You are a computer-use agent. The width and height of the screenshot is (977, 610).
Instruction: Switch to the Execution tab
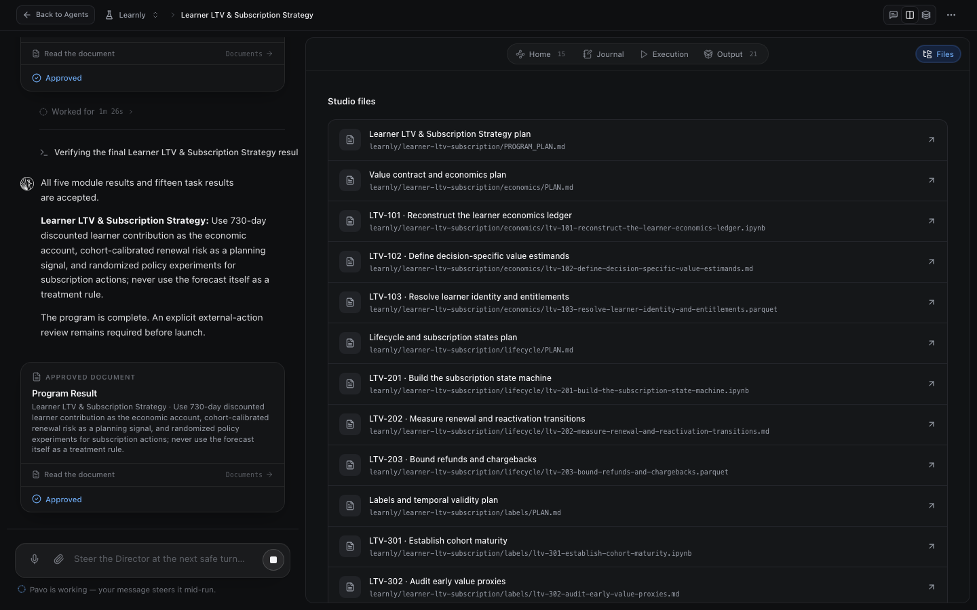(664, 54)
